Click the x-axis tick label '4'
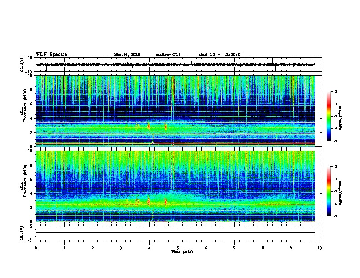The image size is (360, 278). click(x=150, y=248)
